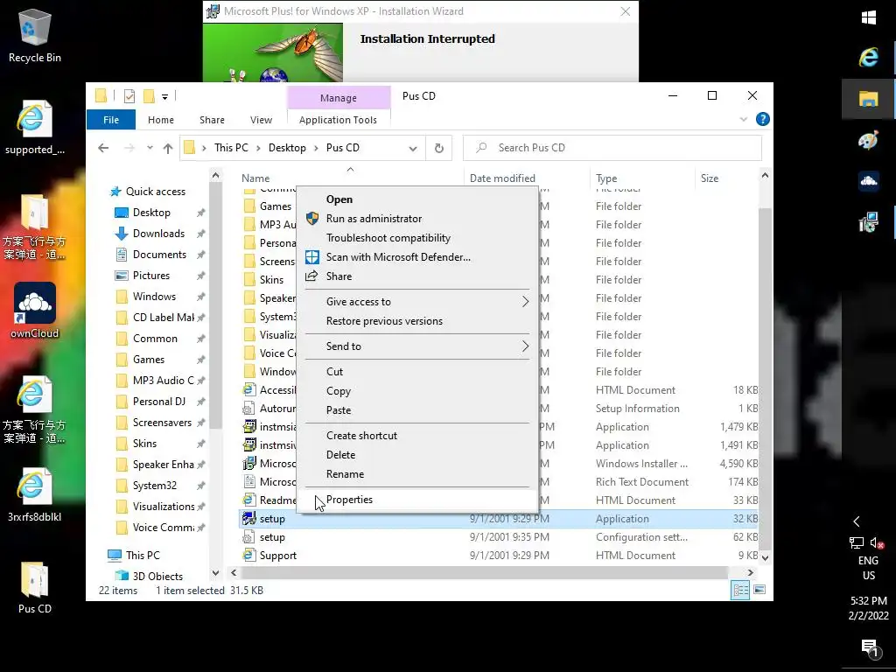Viewport: 896px width, 672px height.
Task: Open Internet Explorer from the taskbar
Action: [869, 57]
